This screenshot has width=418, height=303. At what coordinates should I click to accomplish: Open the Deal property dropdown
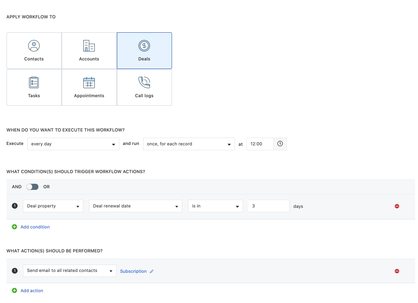point(53,206)
